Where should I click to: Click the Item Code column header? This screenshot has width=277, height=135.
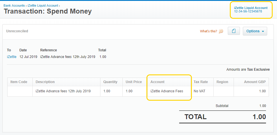click(x=19, y=82)
